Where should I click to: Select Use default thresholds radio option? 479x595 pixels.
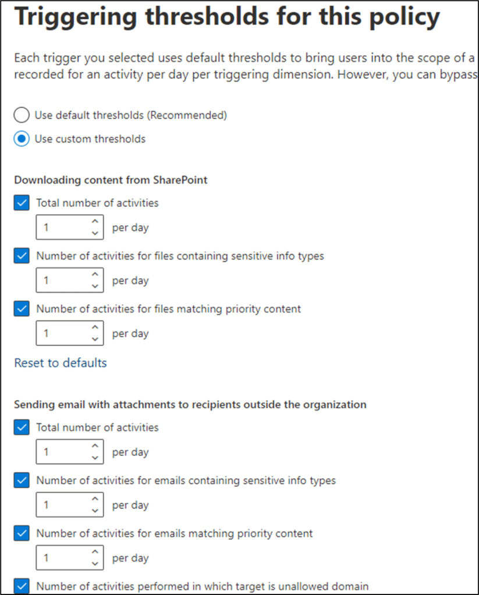click(22, 115)
